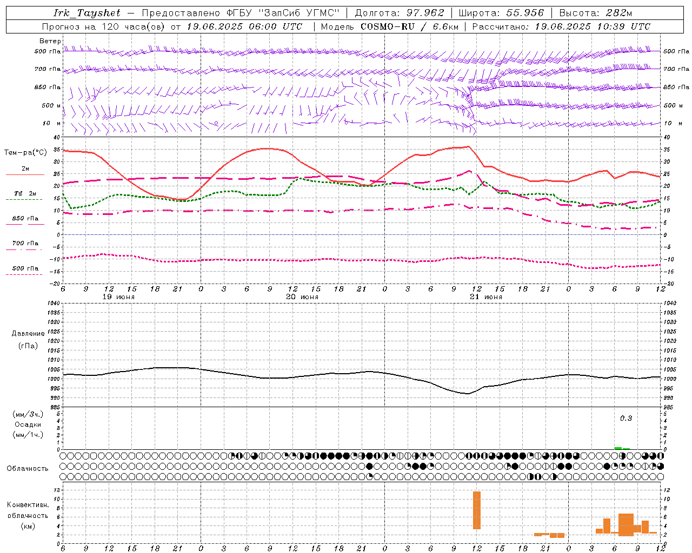Click the Ветер panel label
This screenshot has height=553, width=692.
click(50, 41)
